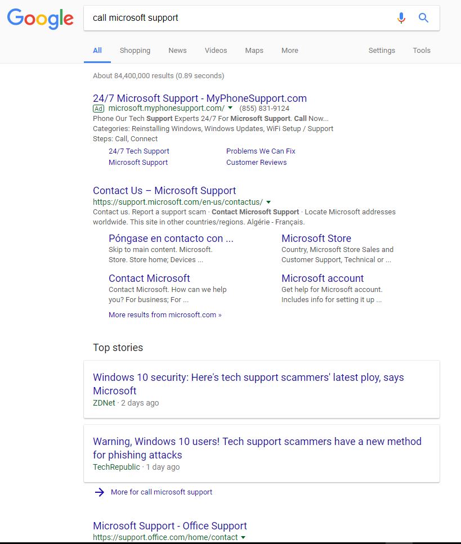Open 24/7 Microsoft Support - MyPhoneSupport.com ad
Screen dimensions: 461x544
click(x=200, y=98)
